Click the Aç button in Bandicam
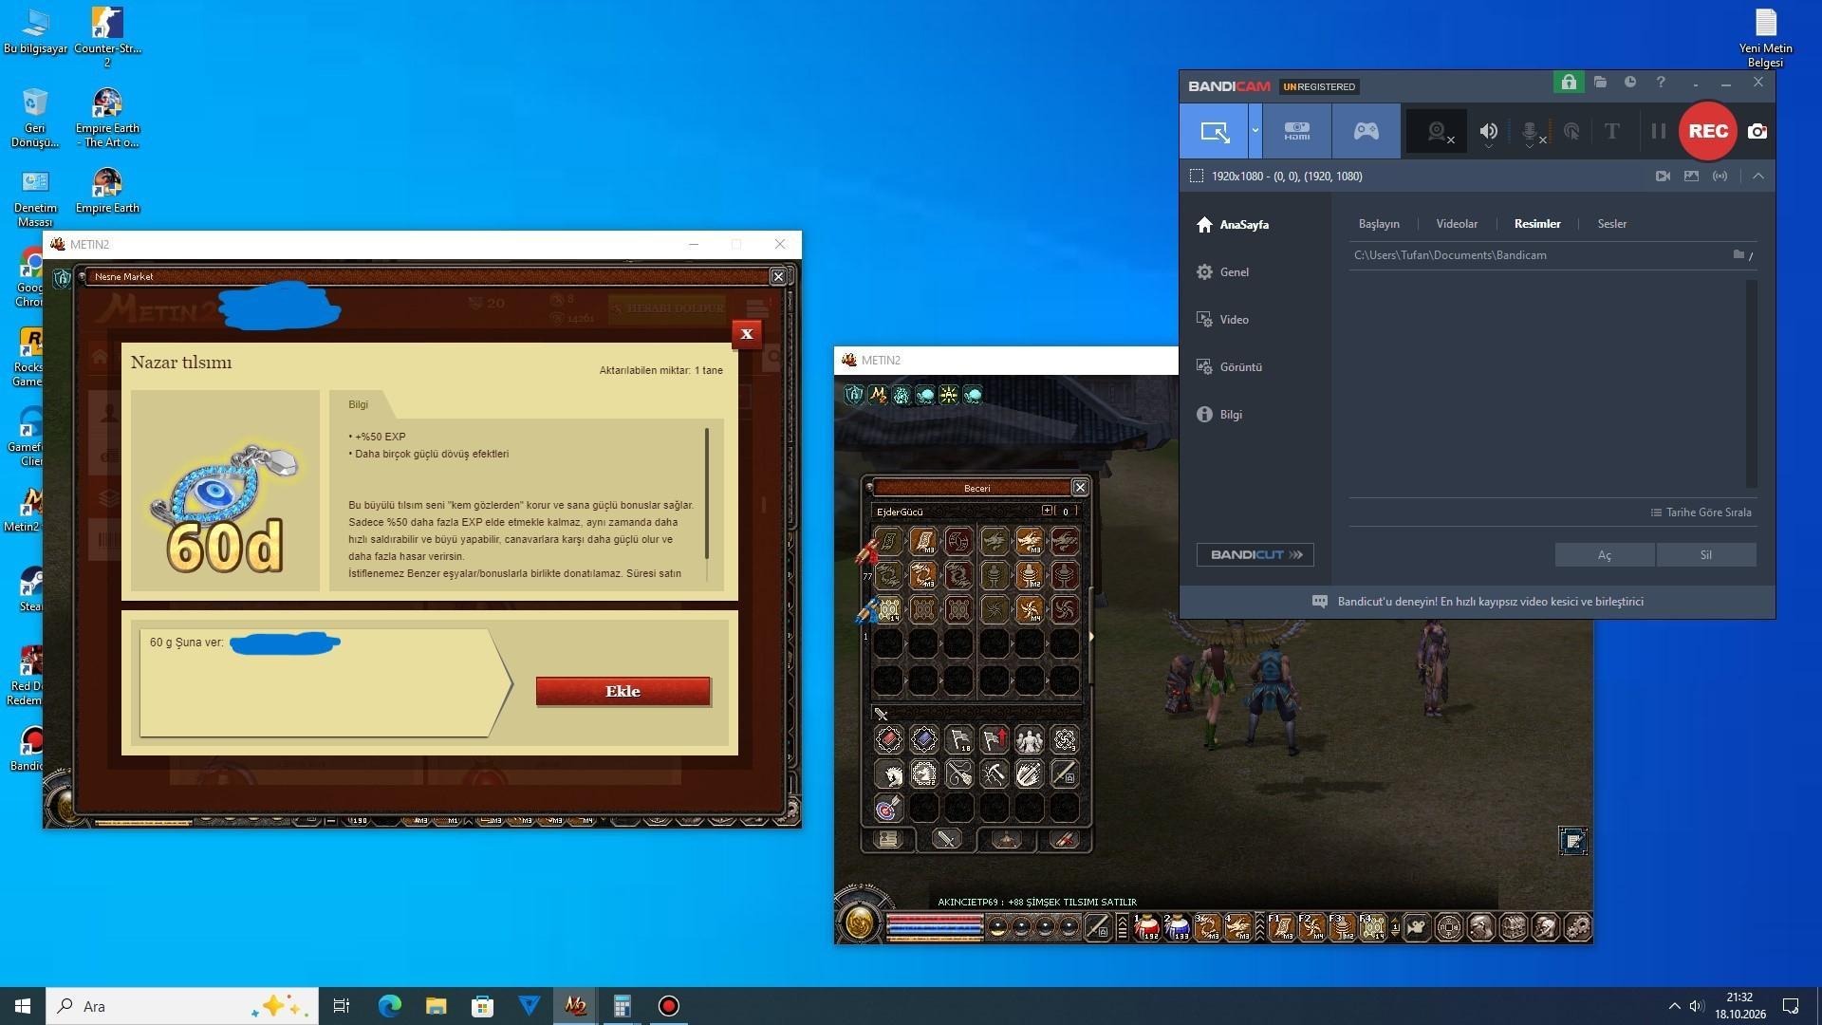The image size is (1822, 1025). coord(1604,555)
